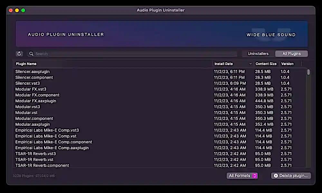The height and width of the screenshot is (193, 322).
Task: Click the magnifying glass search icon
Action: point(31,54)
